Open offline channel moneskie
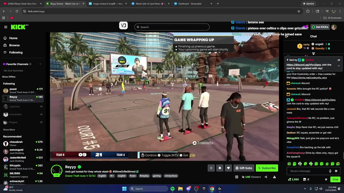The image size is (344, 193). [x=23, y=114]
